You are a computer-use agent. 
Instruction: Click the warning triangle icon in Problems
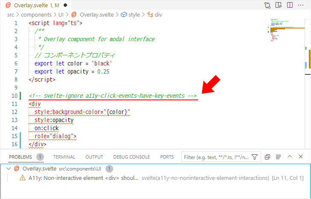(23, 178)
